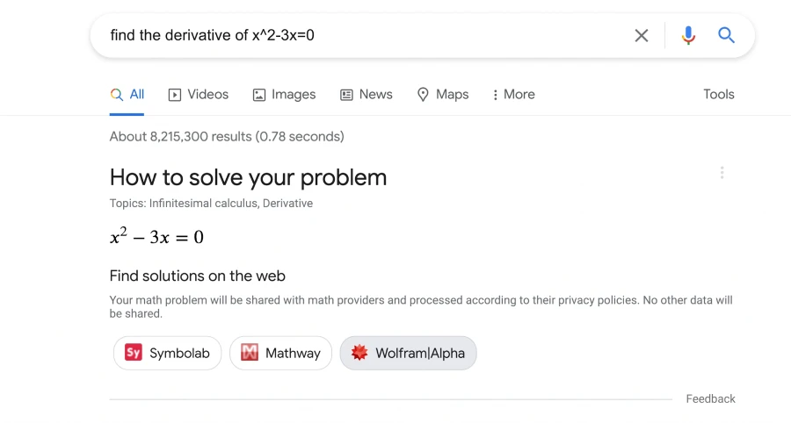Click the Videos play icon
Image resolution: width=791 pixels, height=423 pixels.
click(x=175, y=95)
